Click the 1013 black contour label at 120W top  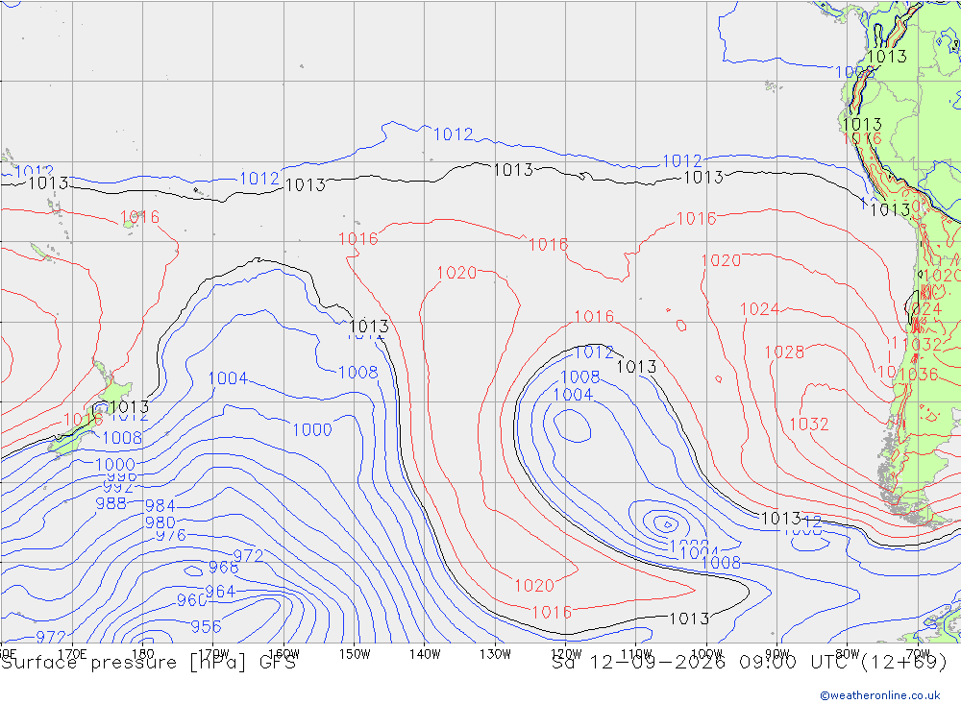pos(513,170)
